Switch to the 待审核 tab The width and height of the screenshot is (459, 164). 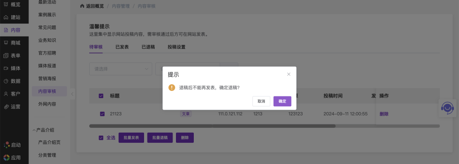pos(96,47)
